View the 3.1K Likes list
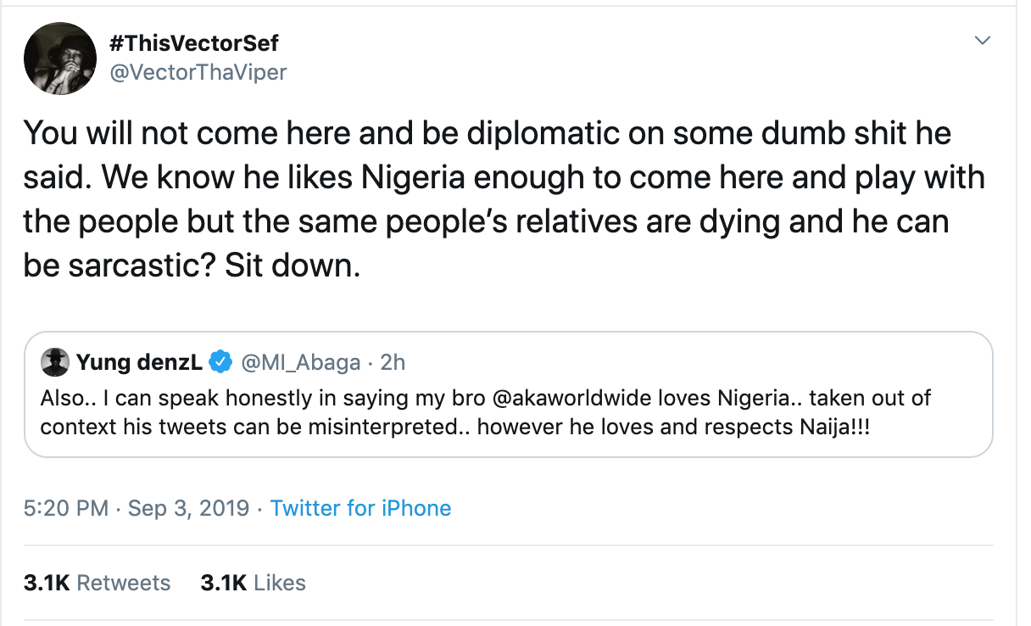The width and height of the screenshot is (1031, 626). pos(253,583)
